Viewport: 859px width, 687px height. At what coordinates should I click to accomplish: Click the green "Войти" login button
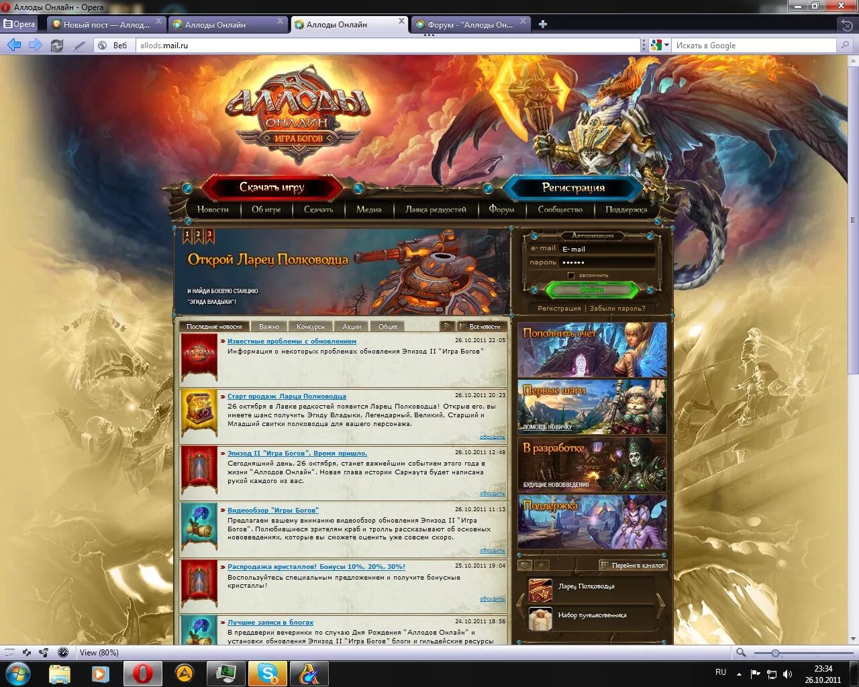(592, 290)
